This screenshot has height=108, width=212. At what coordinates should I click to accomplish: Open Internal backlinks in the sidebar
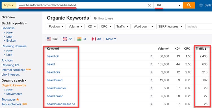click(x=13, y=70)
